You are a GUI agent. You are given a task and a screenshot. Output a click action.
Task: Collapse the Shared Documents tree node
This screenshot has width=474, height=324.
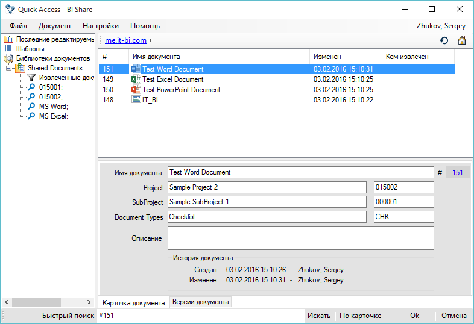point(9,68)
